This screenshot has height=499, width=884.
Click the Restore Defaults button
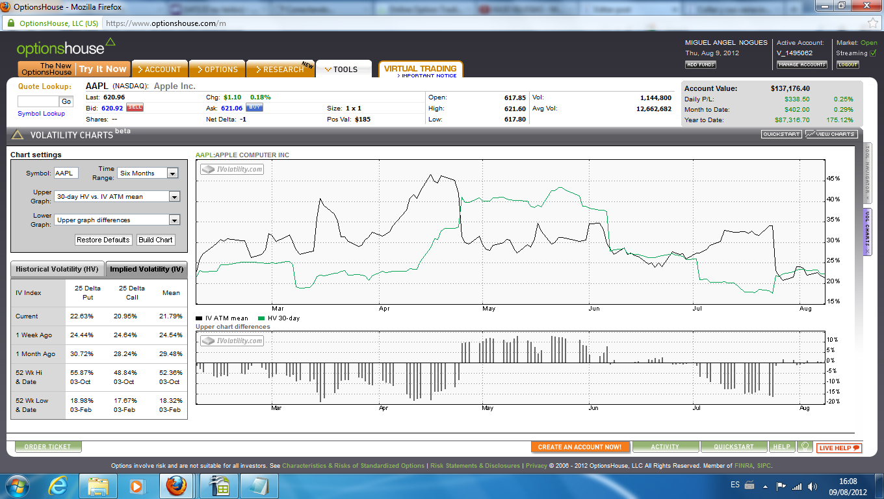pyautogui.click(x=103, y=240)
